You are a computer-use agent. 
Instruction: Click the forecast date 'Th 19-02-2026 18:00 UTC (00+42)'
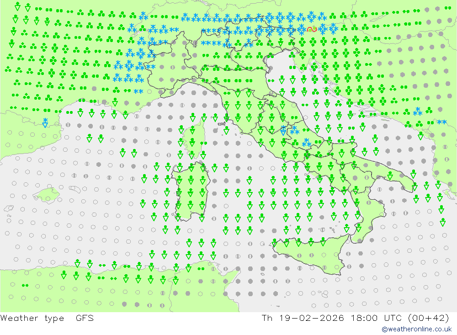[356, 318]
